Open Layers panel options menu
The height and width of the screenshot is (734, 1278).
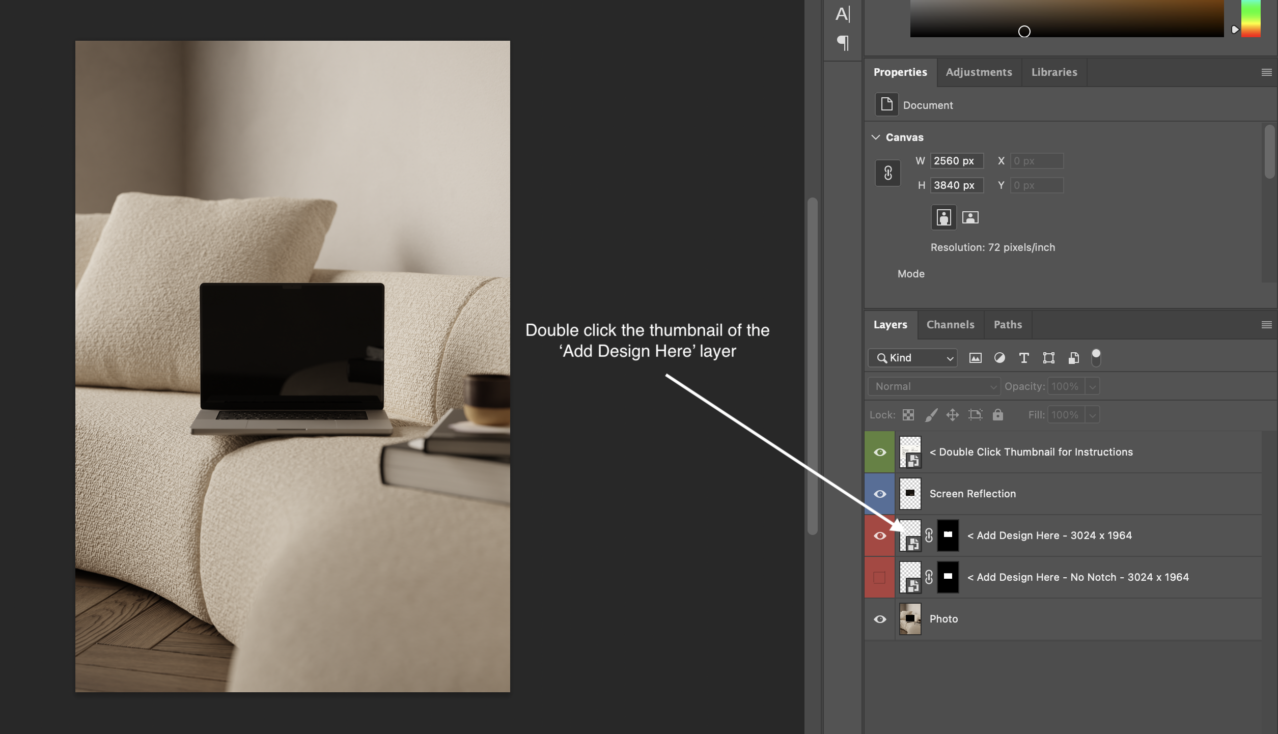(x=1266, y=325)
